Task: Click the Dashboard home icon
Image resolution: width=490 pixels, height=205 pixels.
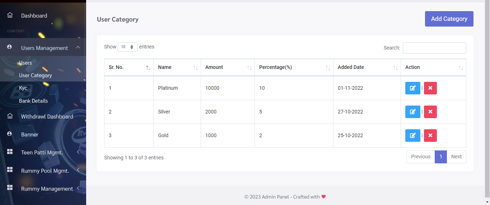Action: (10, 15)
